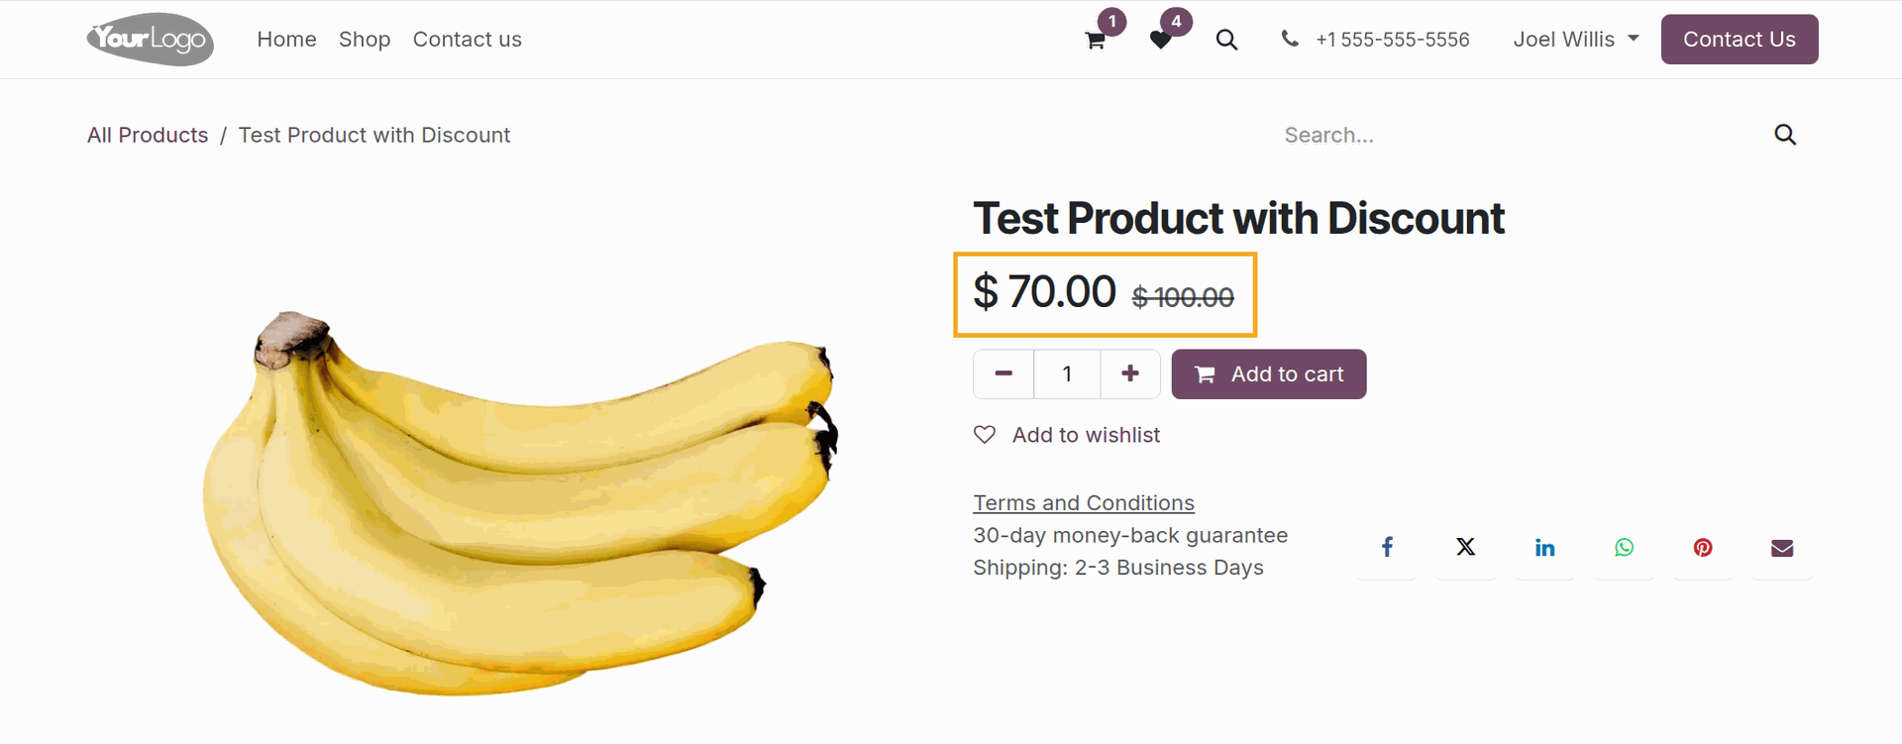Share the product on X
The image size is (1902, 744).
point(1465,546)
